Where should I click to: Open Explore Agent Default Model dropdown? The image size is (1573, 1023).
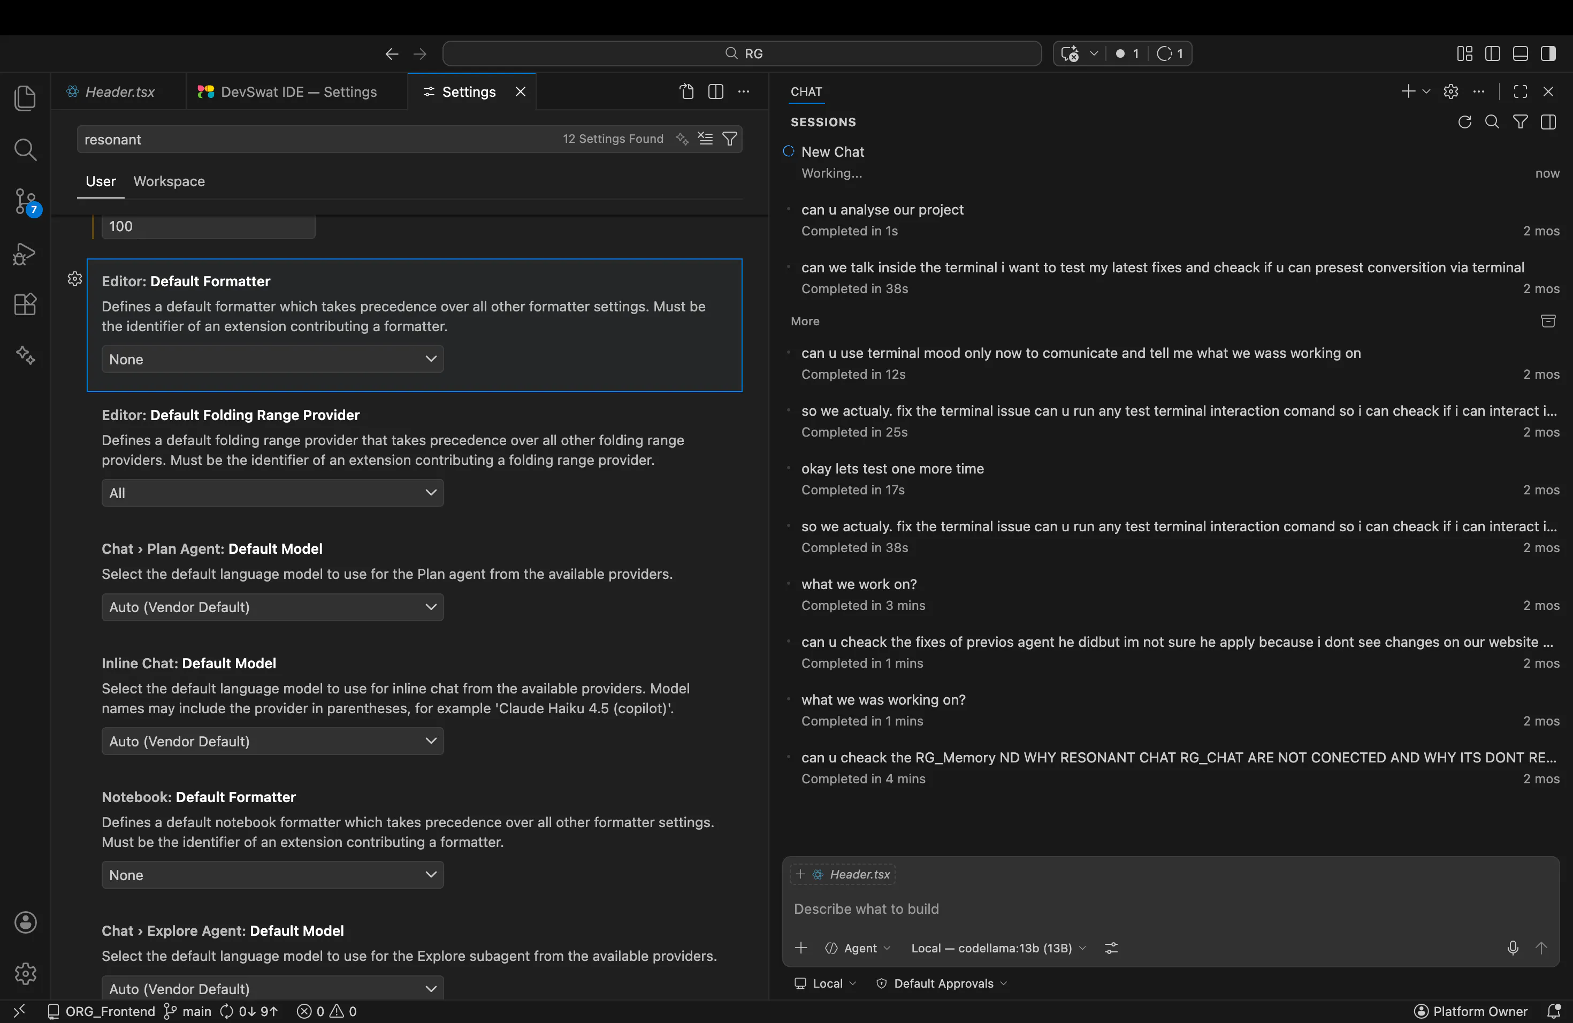(272, 988)
